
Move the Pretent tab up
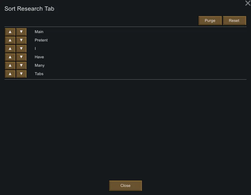coord(10,40)
